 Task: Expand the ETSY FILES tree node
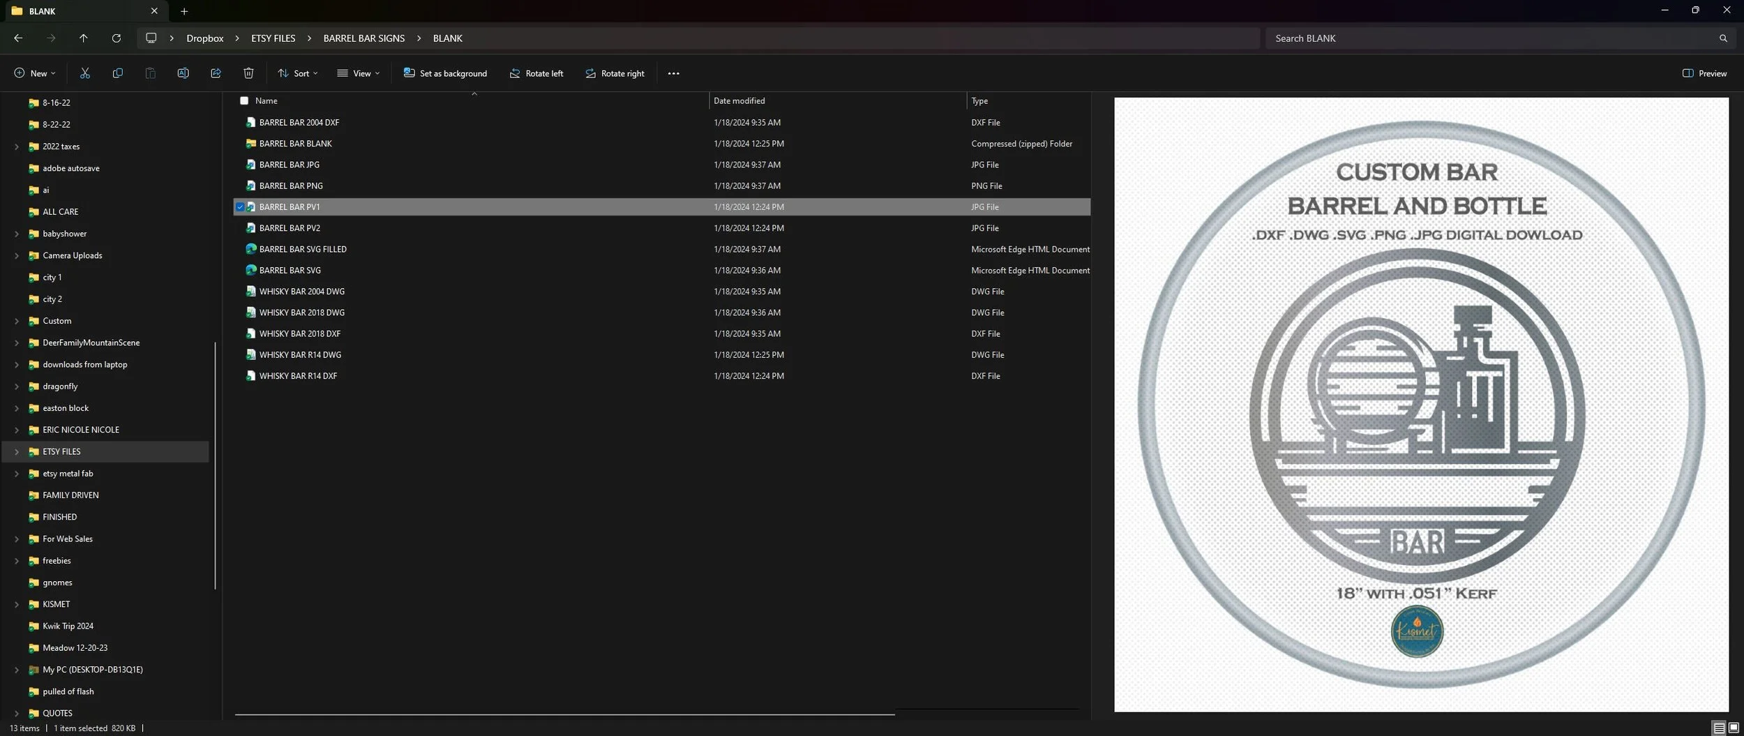[17, 451]
